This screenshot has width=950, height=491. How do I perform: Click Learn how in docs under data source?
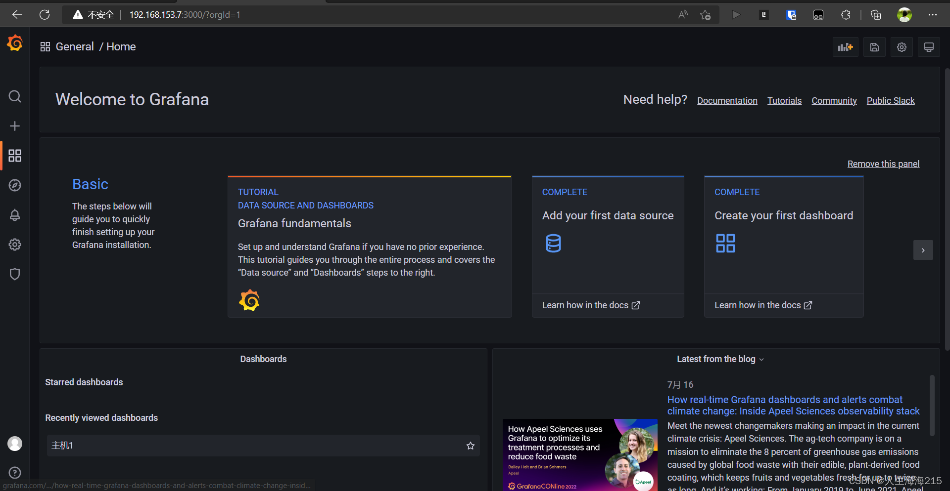pyautogui.click(x=591, y=305)
